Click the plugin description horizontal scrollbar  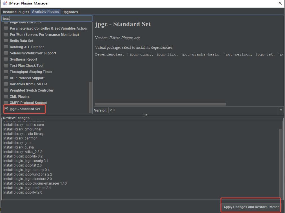tap(161, 104)
